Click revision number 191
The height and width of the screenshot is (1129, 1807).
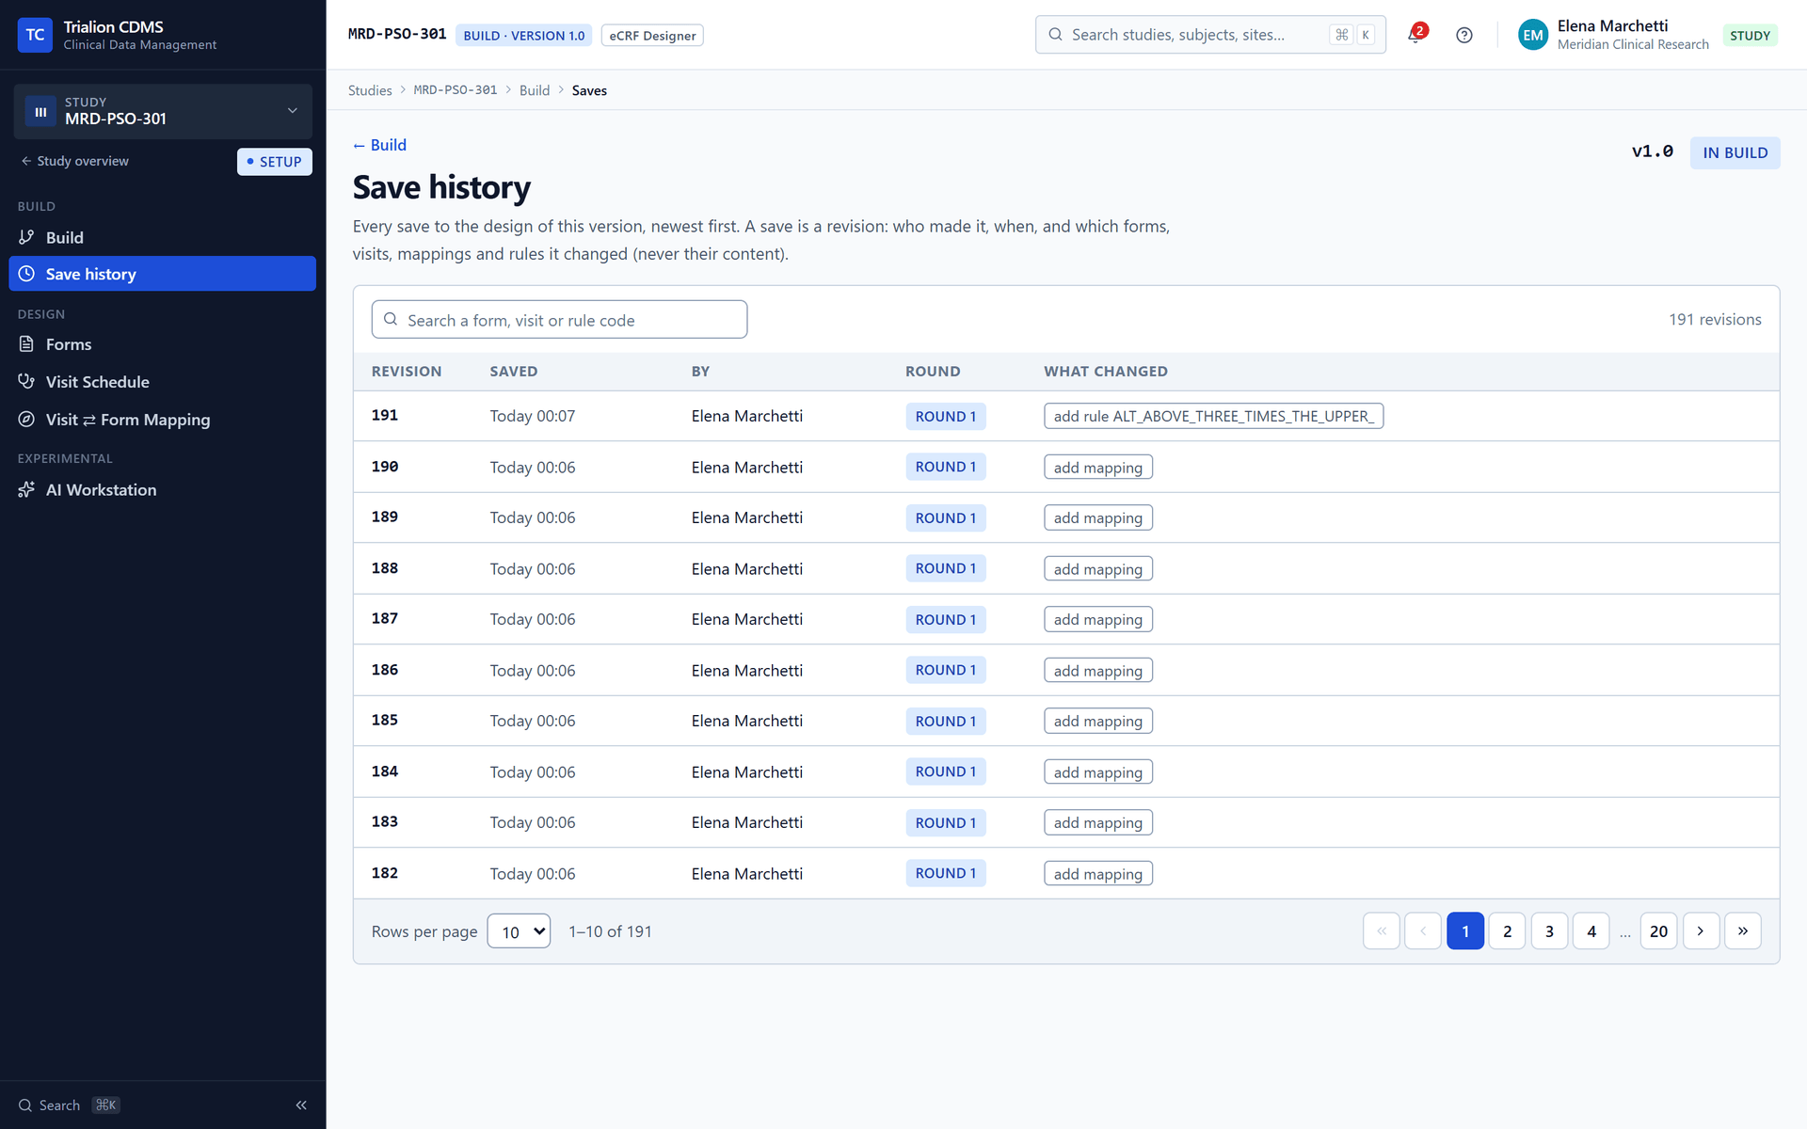[x=384, y=415]
